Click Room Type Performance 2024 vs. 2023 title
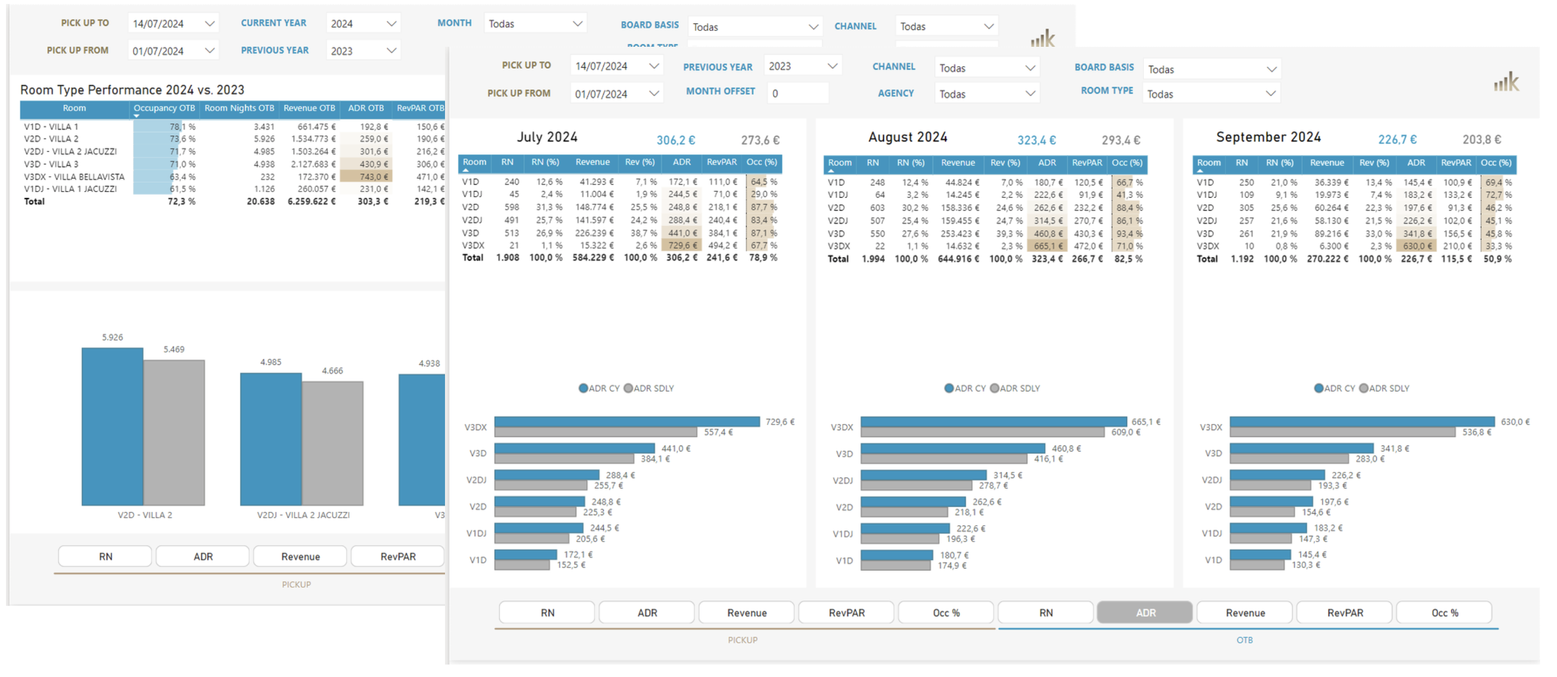 click(x=132, y=90)
